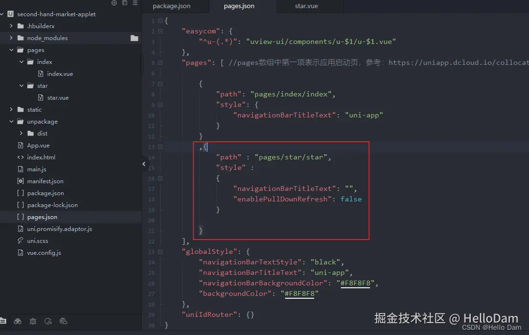
Task: Click the #F8F8F8 background color value
Action: pos(300,293)
